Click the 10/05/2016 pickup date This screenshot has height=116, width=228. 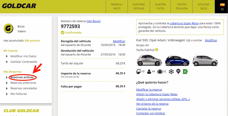point(108,45)
